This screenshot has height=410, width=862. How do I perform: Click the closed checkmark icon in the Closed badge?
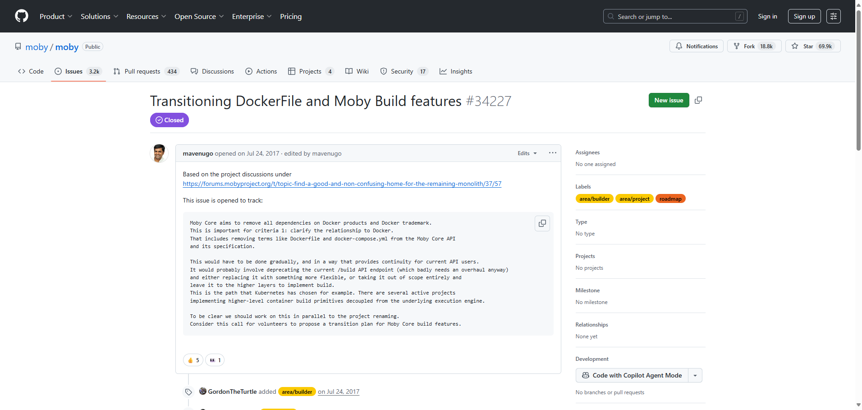click(159, 120)
